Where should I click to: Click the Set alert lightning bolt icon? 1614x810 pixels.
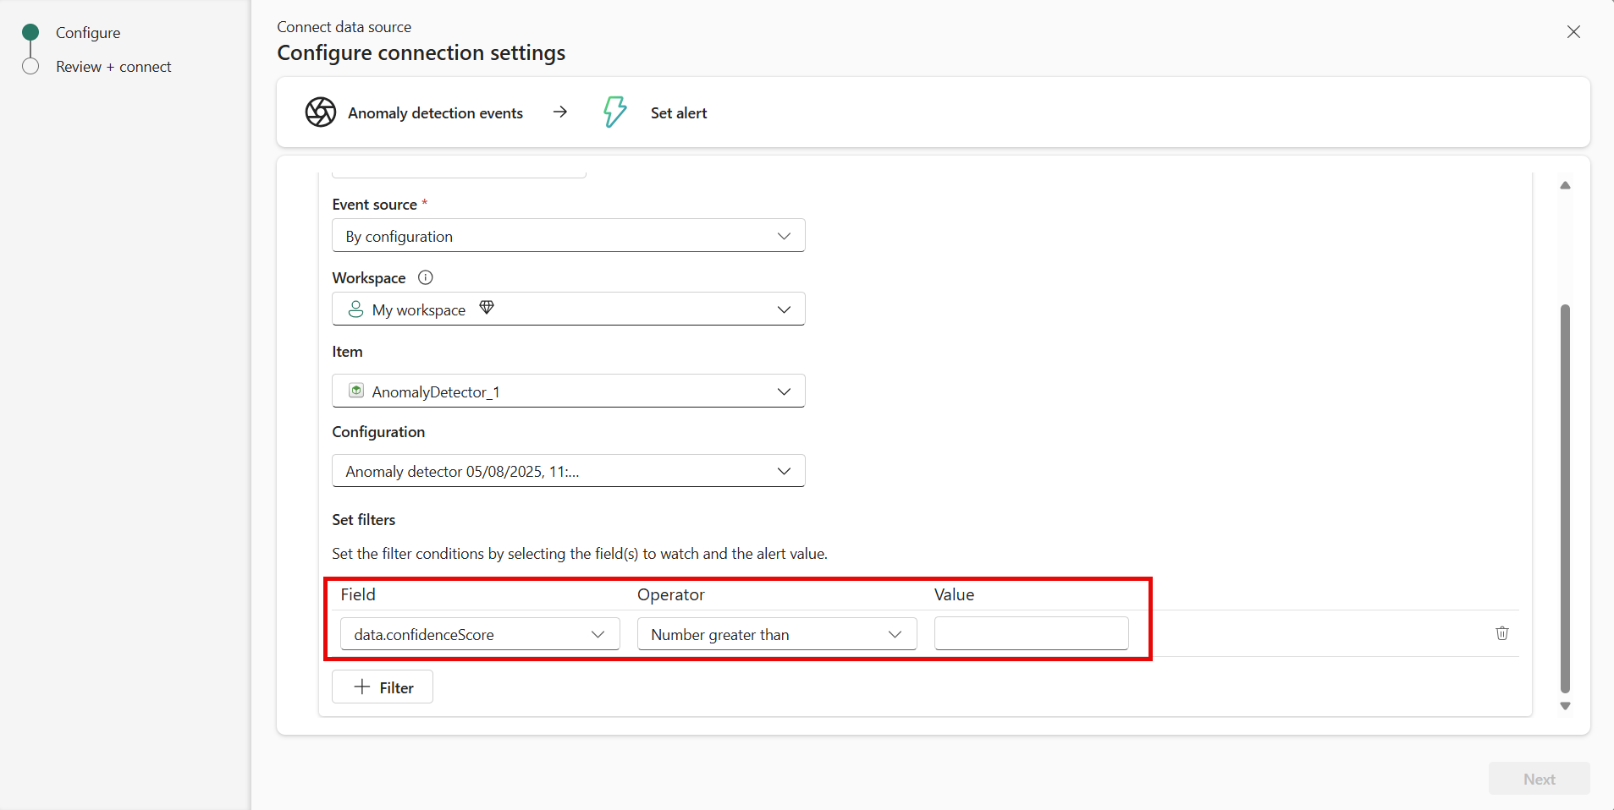[x=614, y=112]
